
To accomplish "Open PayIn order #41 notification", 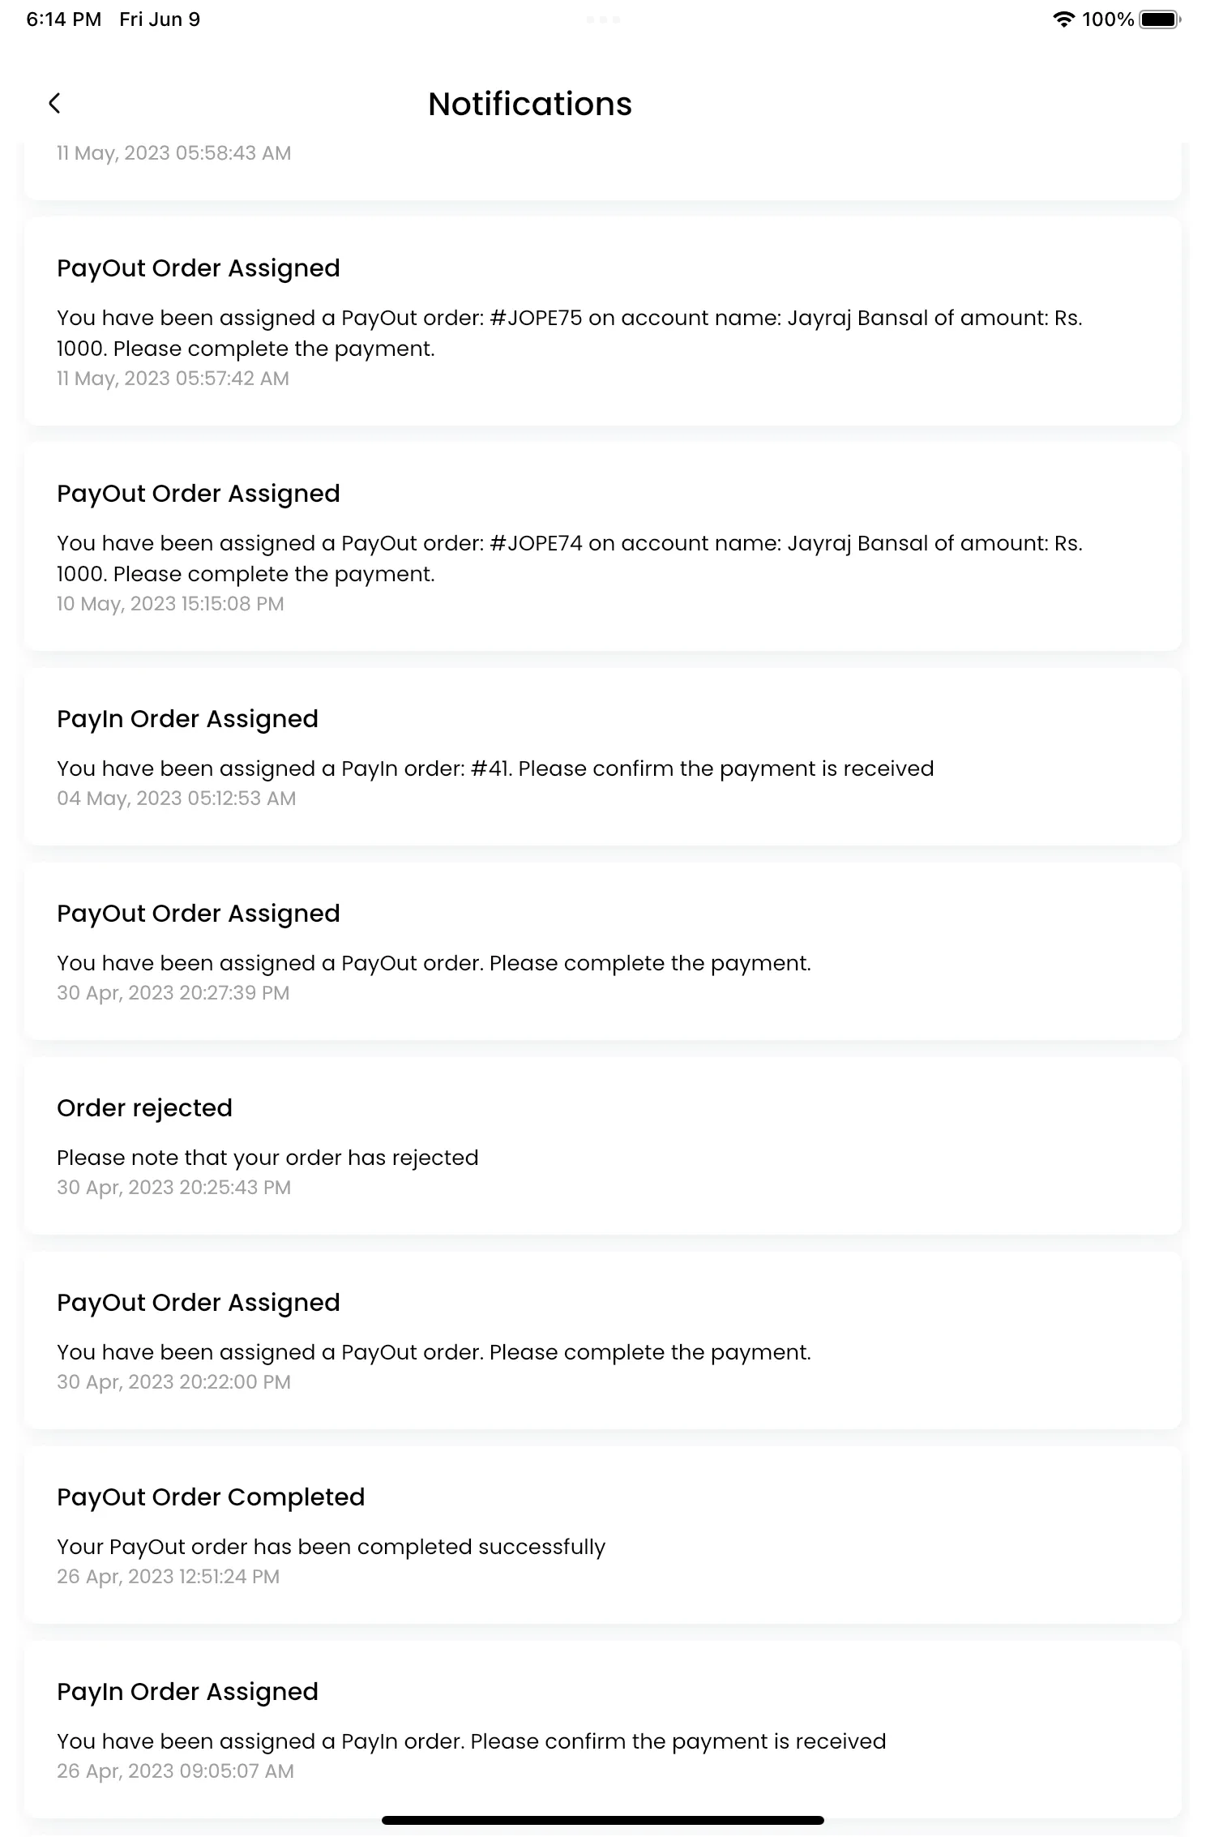I will 603,757.
